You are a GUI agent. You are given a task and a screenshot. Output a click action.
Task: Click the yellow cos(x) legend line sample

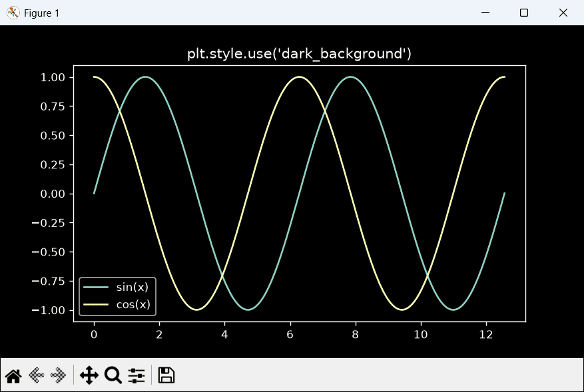[96, 305]
